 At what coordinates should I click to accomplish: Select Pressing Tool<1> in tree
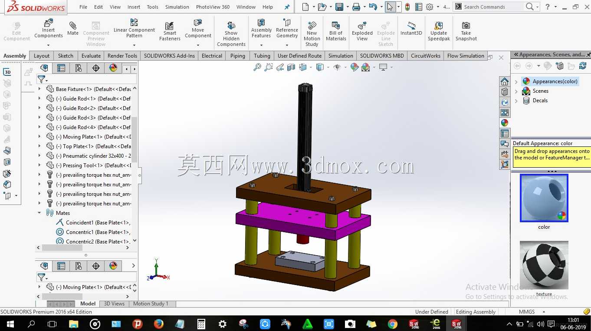(93, 165)
